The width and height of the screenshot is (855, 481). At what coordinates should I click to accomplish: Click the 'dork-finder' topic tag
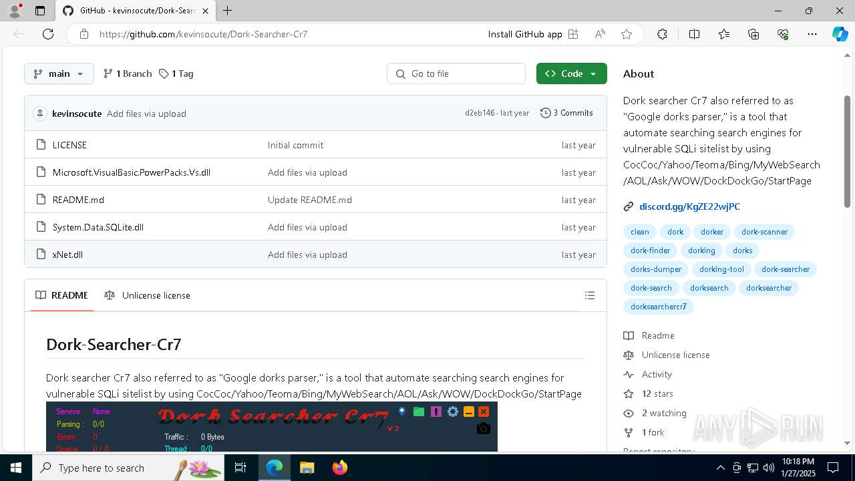651,251
